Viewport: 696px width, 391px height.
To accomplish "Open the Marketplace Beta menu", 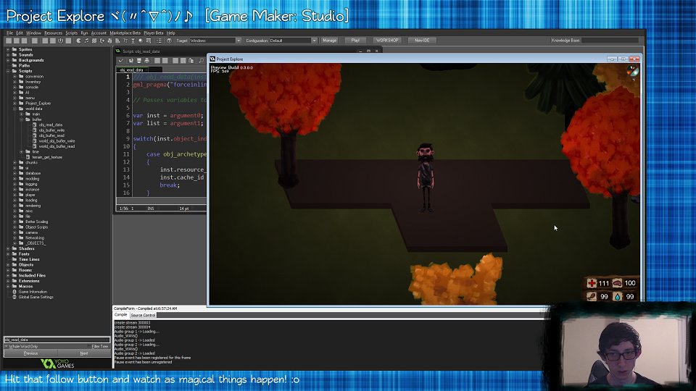I will (x=125, y=33).
